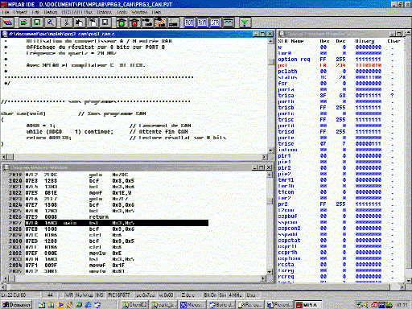Viewport: 412px width, 309px height.
Task: Open the PICSTART Plus menu
Action: 77,12
